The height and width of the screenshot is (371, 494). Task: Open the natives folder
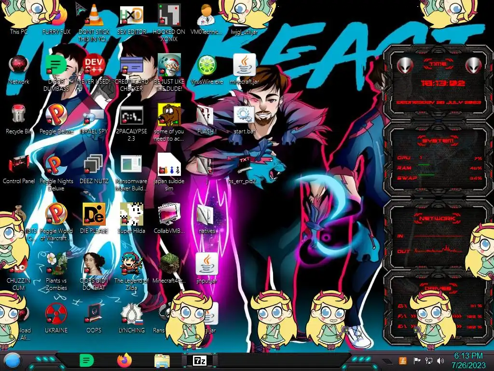205,215
